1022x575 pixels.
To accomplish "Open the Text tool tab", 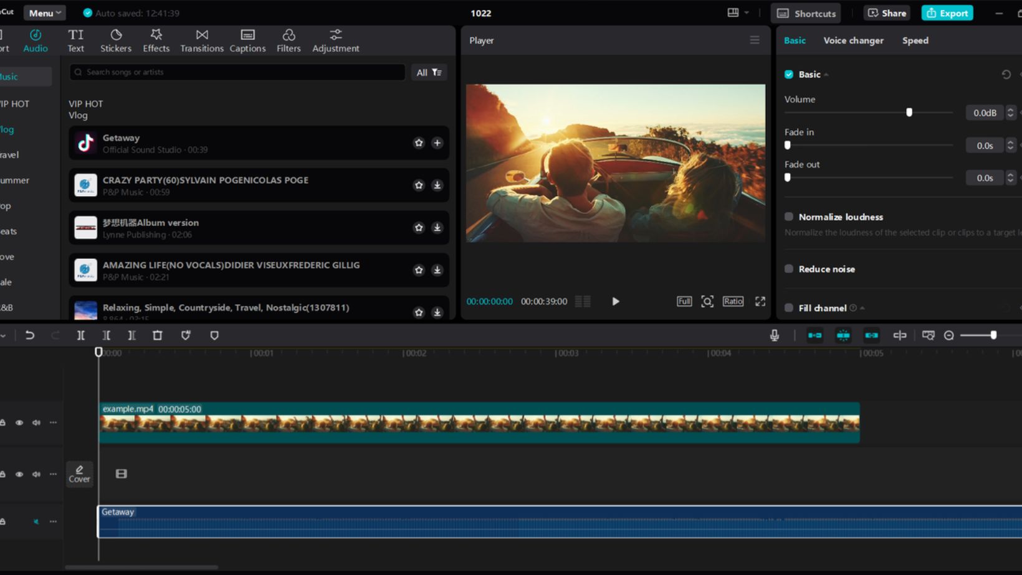I will pos(75,40).
